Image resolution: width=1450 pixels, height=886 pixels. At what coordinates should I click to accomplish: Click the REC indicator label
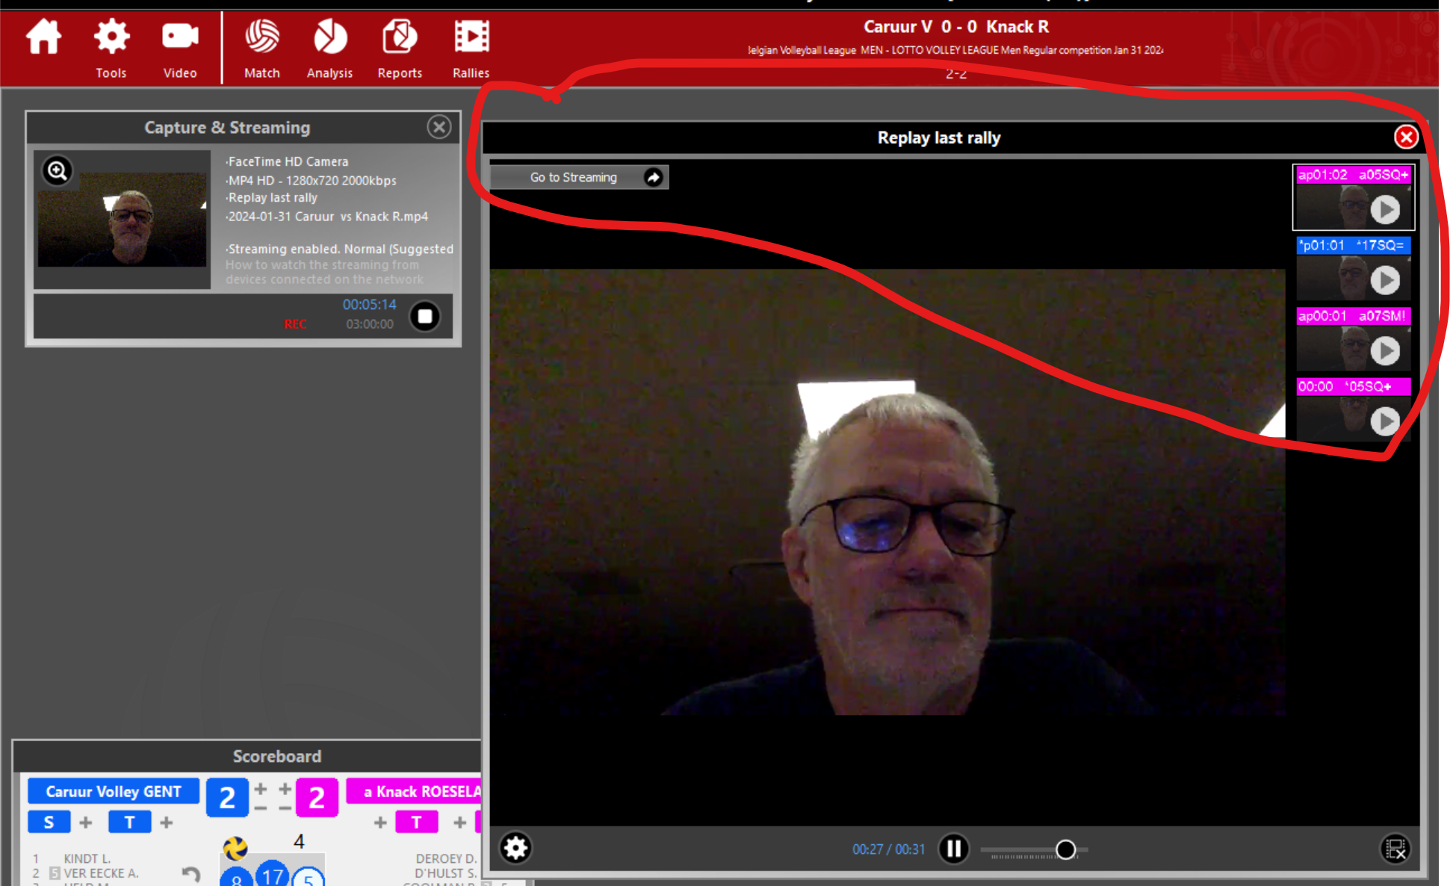click(295, 323)
